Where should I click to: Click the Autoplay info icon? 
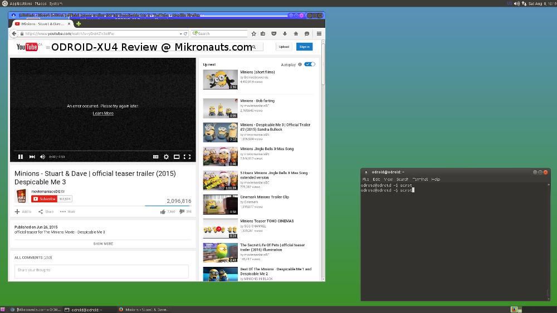tap(300, 64)
